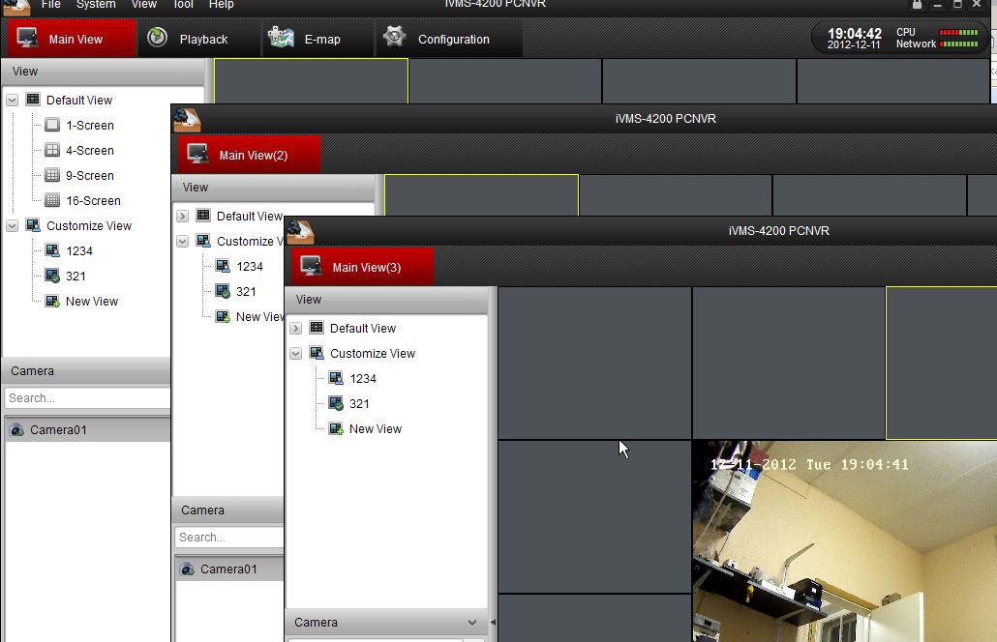Image resolution: width=997 pixels, height=642 pixels.
Task: Open the System menu
Action: point(96,5)
